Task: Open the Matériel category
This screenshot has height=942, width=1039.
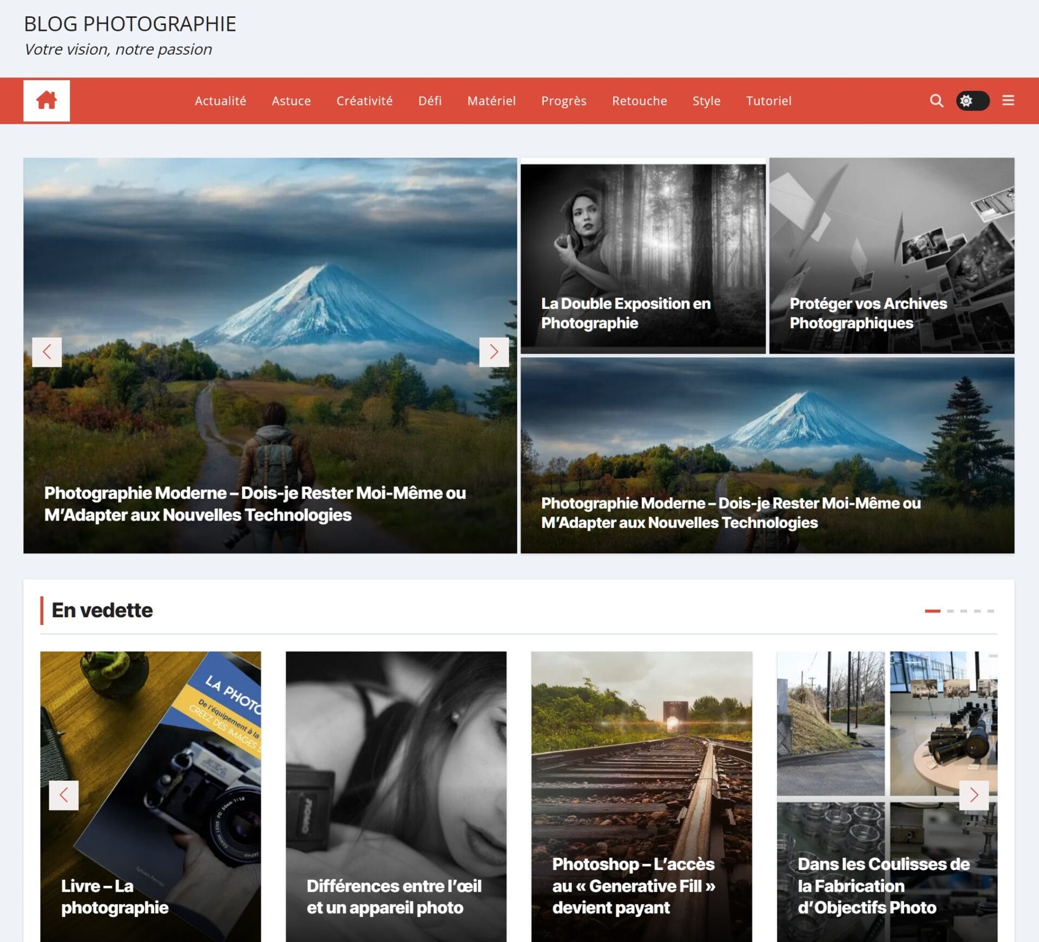Action: click(491, 101)
